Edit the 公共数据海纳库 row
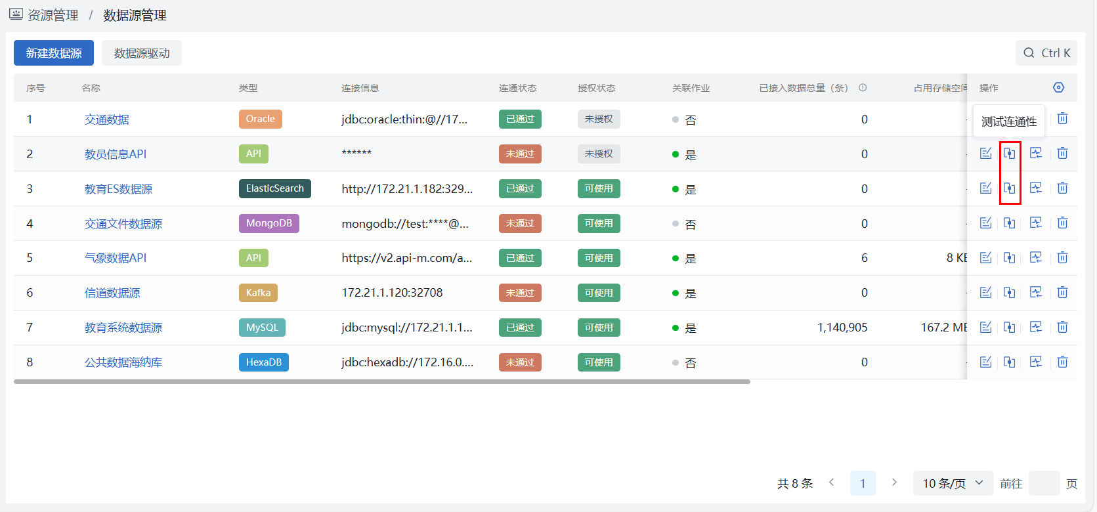 (x=985, y=362)
